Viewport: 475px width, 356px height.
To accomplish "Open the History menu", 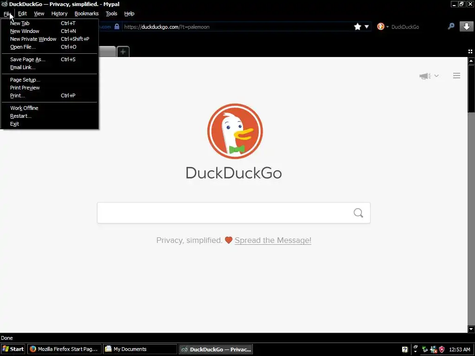I will point(59,13).
